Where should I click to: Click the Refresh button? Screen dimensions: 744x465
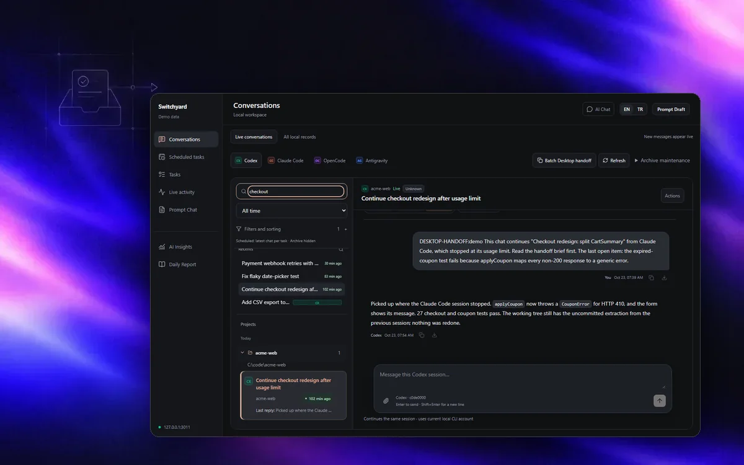[x=614, y=161]
